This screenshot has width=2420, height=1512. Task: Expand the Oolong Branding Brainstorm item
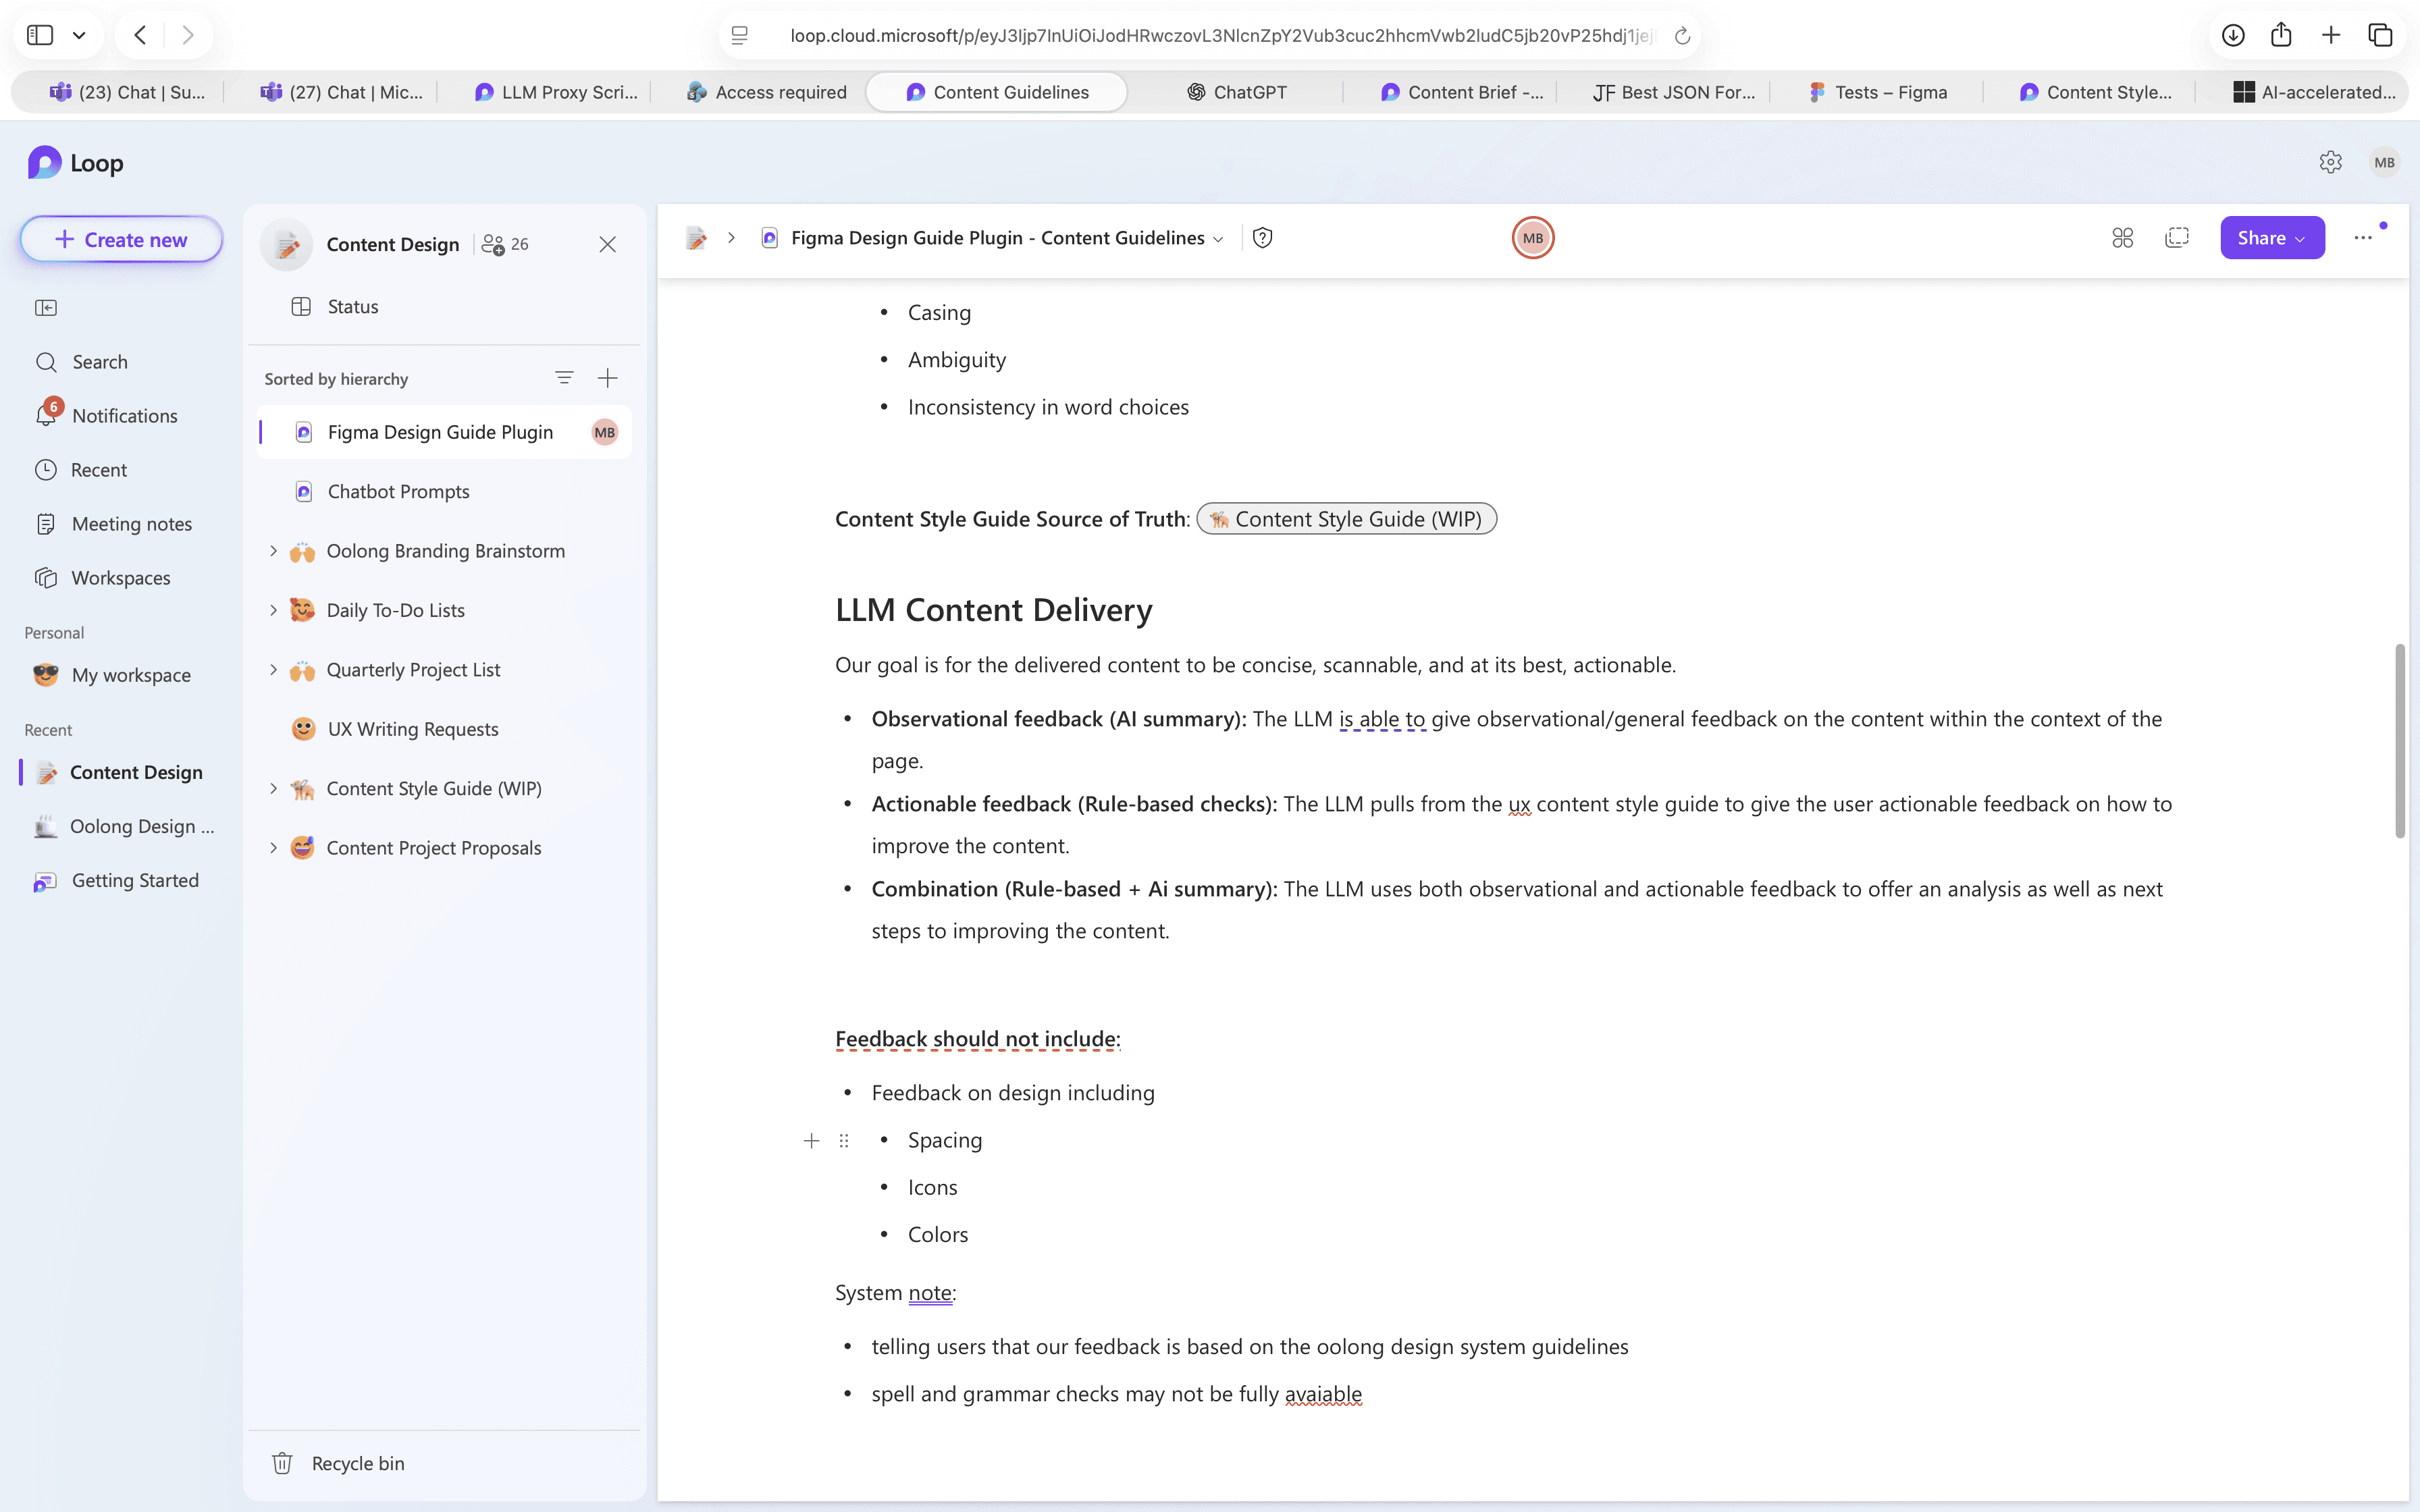(273, 551)
